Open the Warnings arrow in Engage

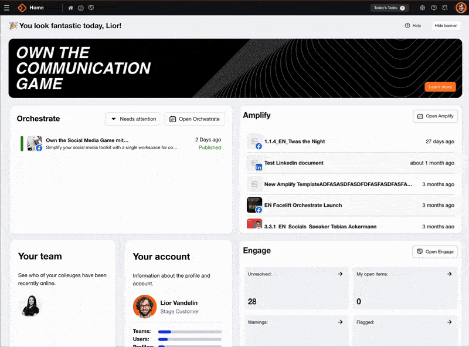click(x=340, y=322)
